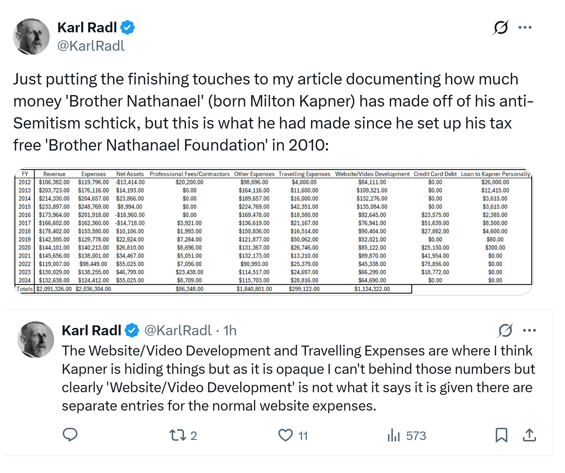Open Karl Radl avatar on reply
565x473 pixels.
tap(36, 340)
